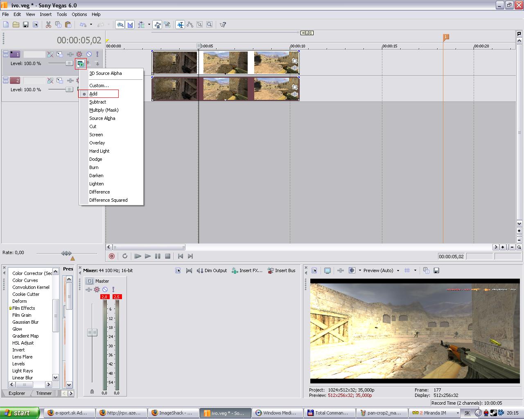Toggle Lock Envelopes to Events button
The width and height of the screenshot is (524, 419).
click(x=158, y=25)
